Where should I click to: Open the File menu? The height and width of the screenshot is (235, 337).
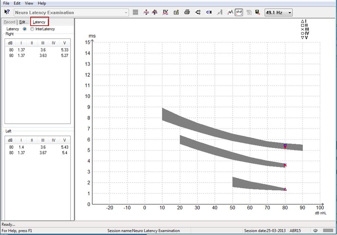pyautogui.click(x=6, y=3)
